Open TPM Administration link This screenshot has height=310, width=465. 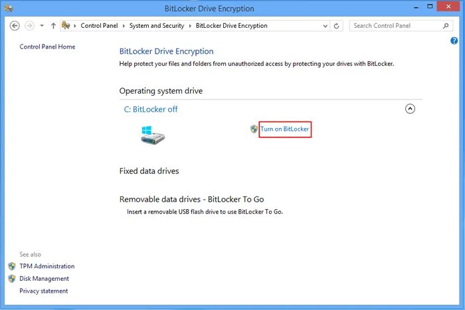tap(47, 266)
